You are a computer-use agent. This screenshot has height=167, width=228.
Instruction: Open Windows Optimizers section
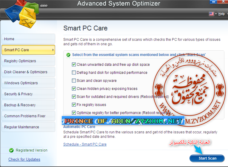[x=28, y=83]
